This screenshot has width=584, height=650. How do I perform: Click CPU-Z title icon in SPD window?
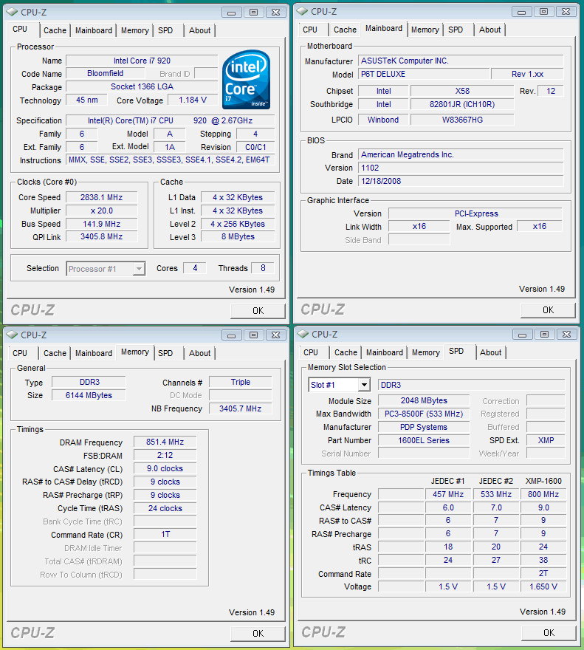point(303,334)
